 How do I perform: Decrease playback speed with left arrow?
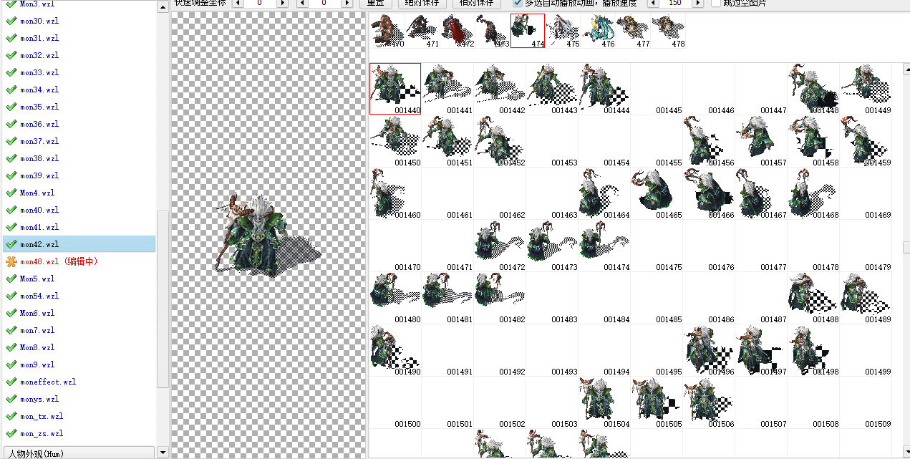click(x=652, y=3)
